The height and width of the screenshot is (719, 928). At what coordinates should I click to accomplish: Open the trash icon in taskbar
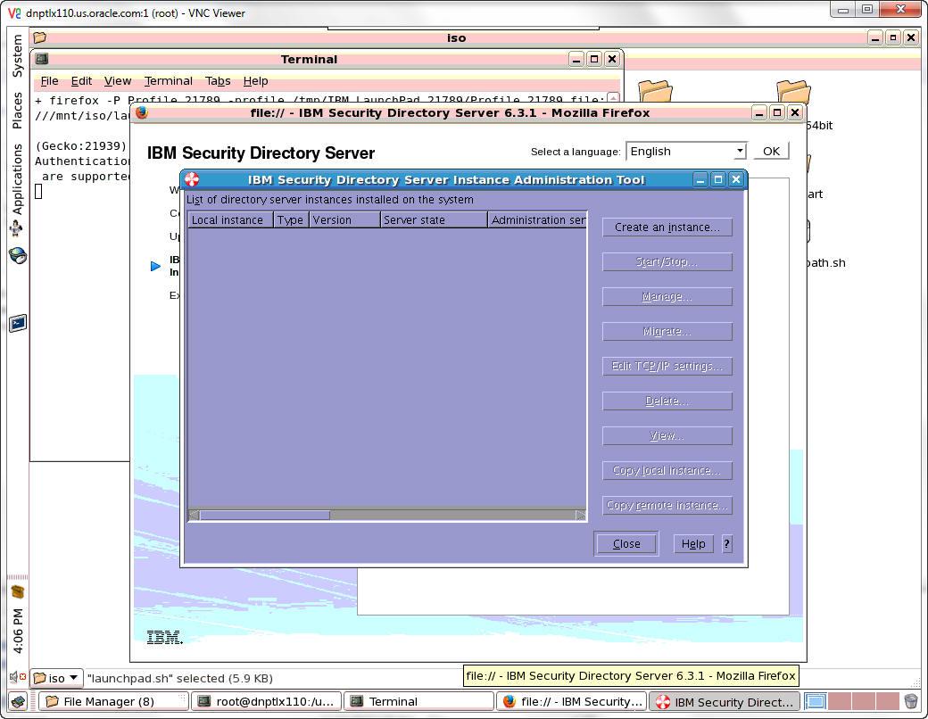[x=910, y=702]
